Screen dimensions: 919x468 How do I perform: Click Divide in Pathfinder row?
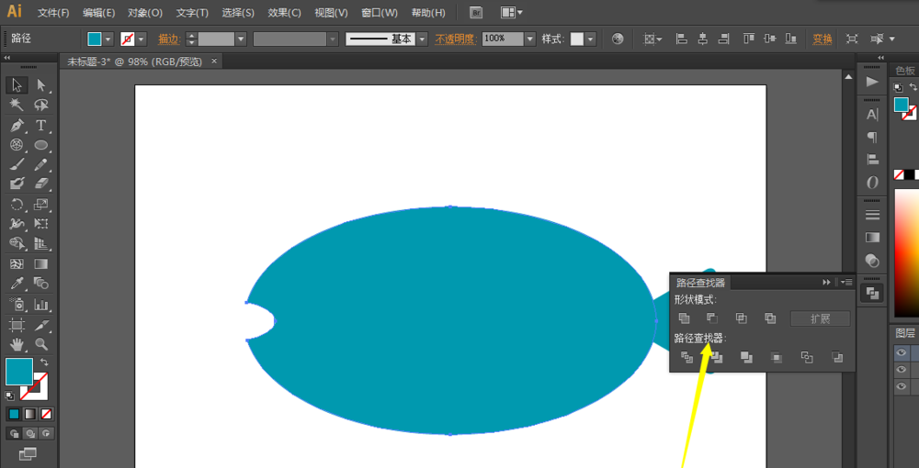pyautogui.click(x=686, y=357)
